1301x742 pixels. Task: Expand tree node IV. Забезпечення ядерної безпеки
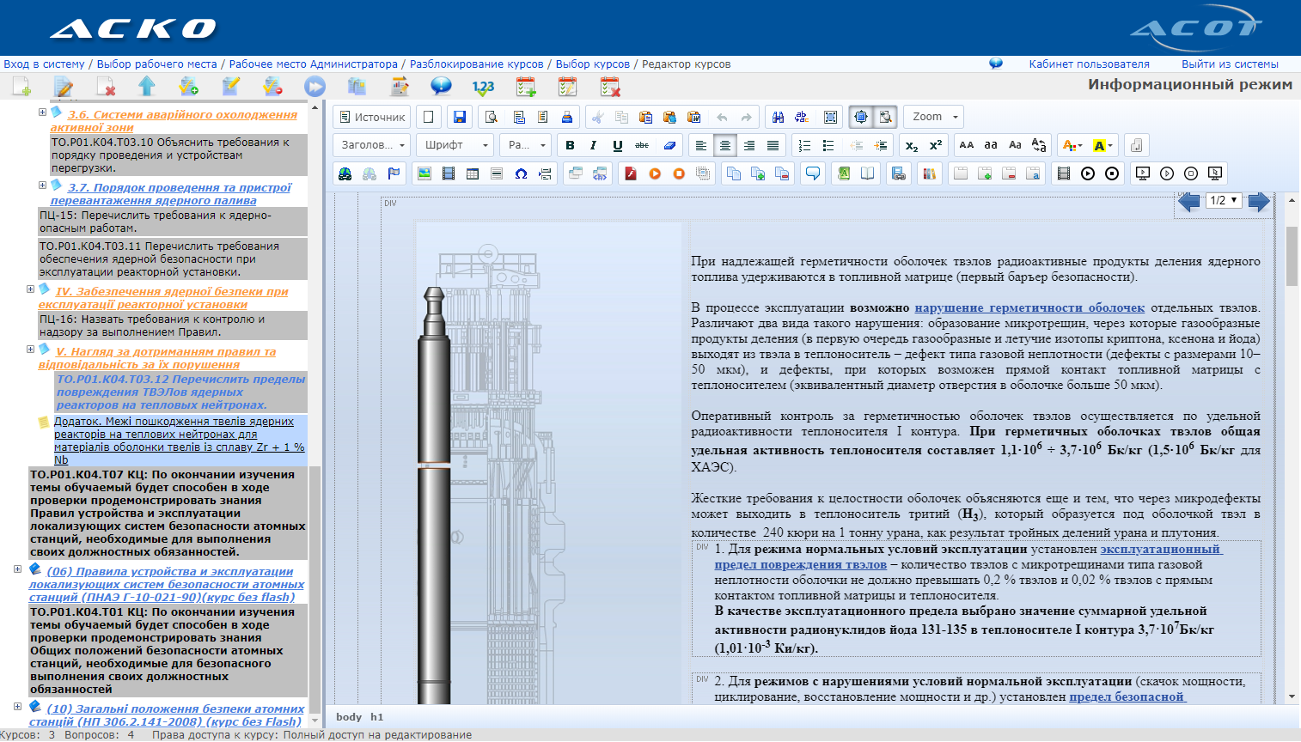[x=31, y=289]
